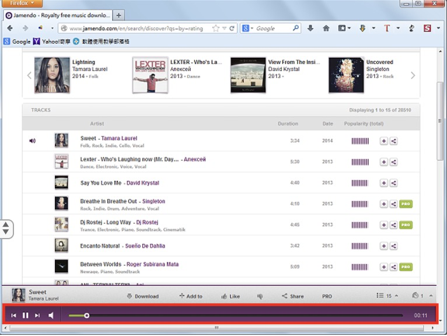The image size is (447, 336).
Task: Share the Say You Love Me track
Action: [x=394, y=183]
